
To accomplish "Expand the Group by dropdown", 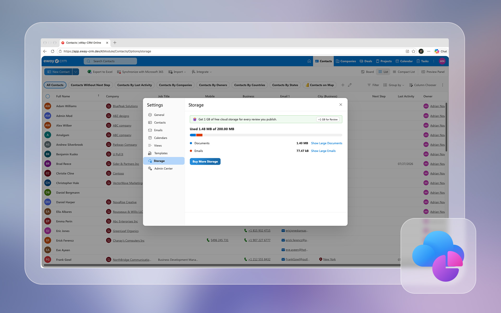I will [x=393, y=85].
